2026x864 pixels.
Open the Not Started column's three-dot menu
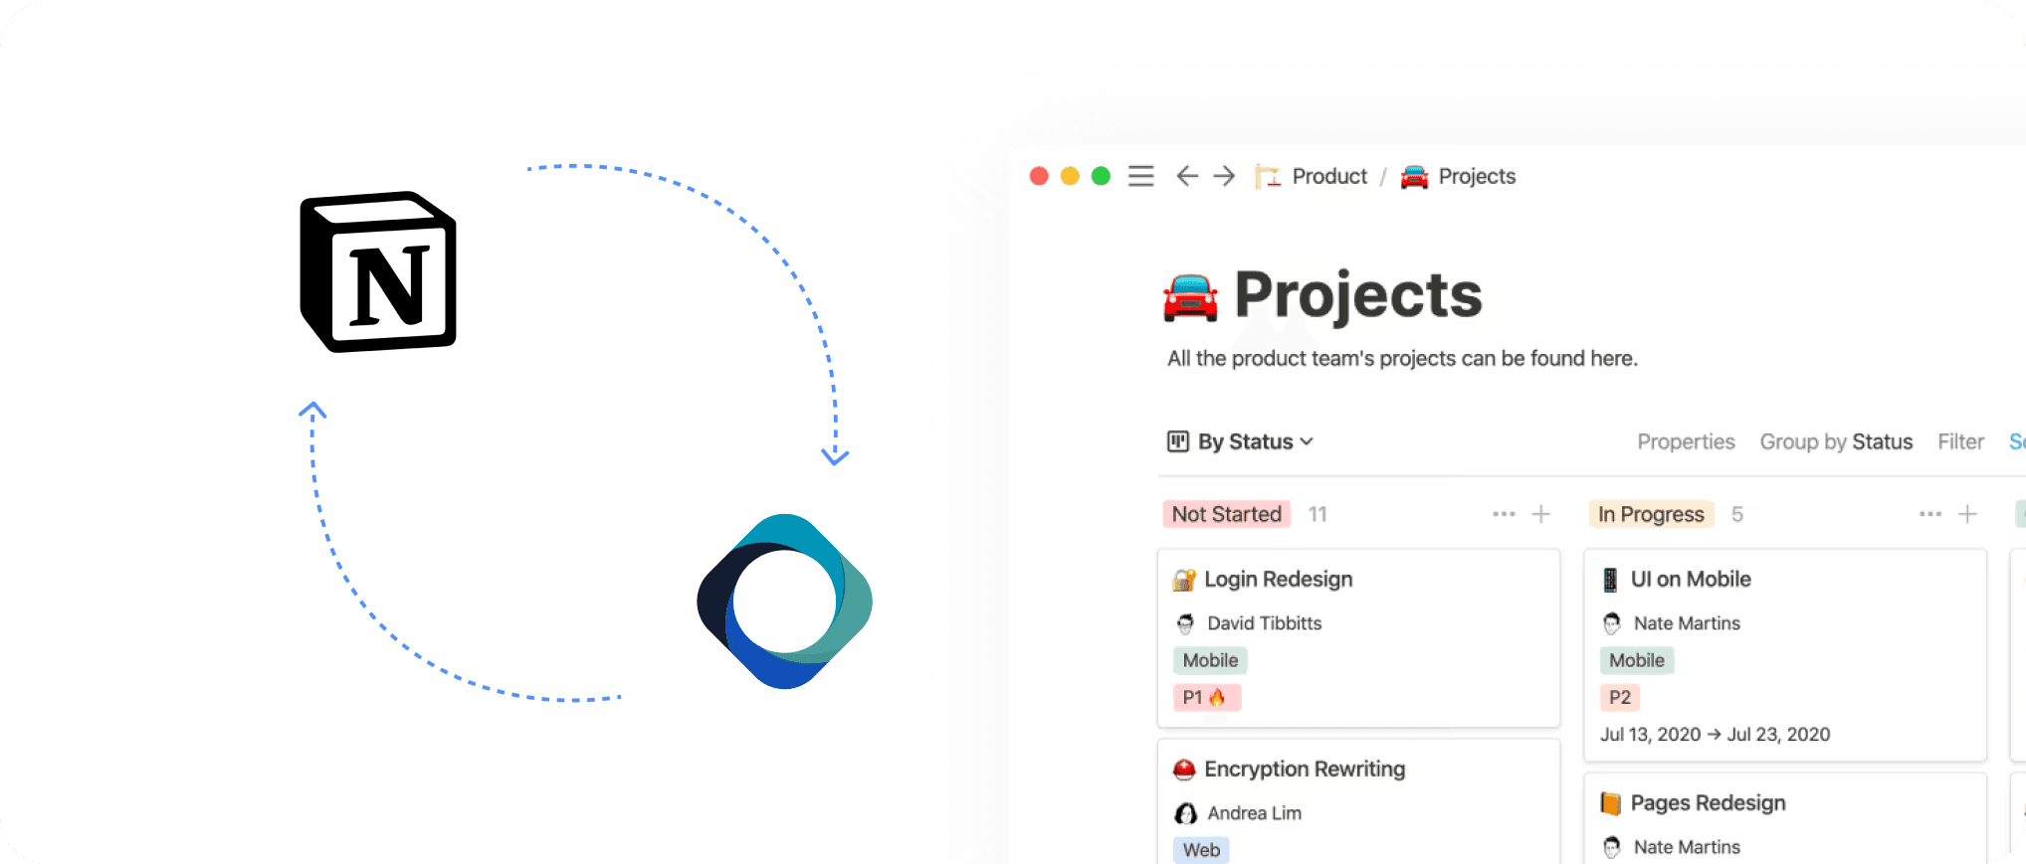click(1504, 514)
